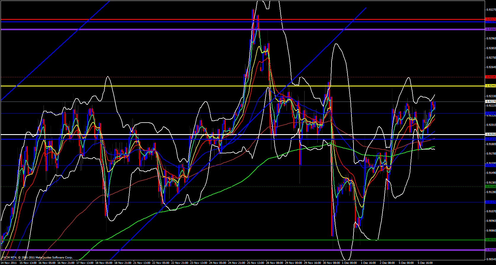Image resolution: width=496 pixels, height=265 pixels.
Task: Click the red 0.93170 price label
Action: [491, 19]
